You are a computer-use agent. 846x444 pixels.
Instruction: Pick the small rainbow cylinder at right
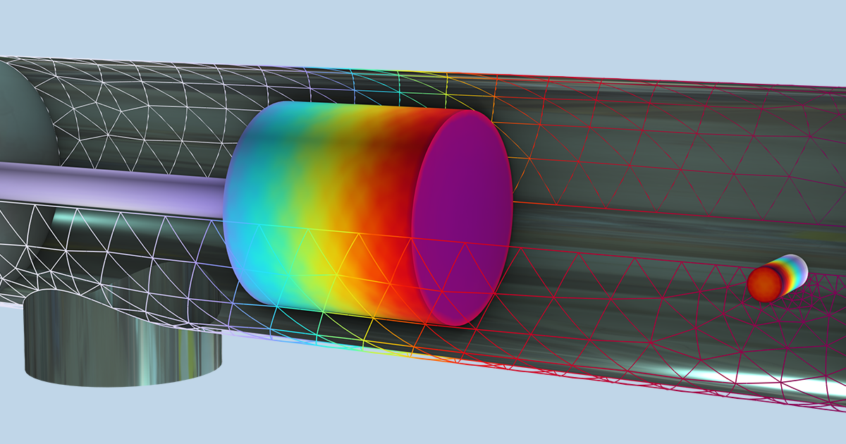(x=777, y=278)
